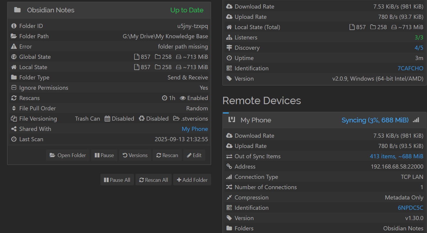Open the My Phone shared device link

[195, 129]
